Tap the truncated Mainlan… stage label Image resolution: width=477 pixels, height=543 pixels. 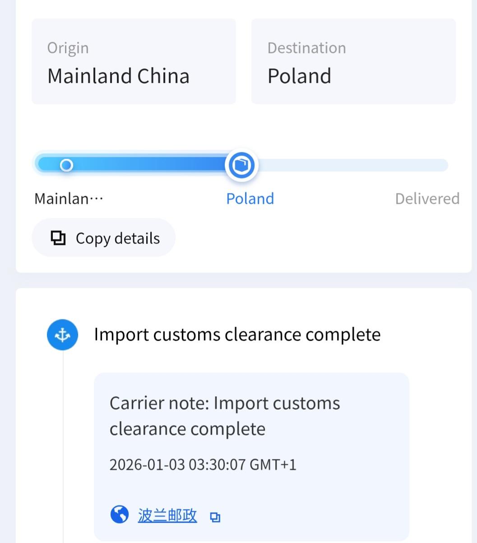click(x=69, y=199)
